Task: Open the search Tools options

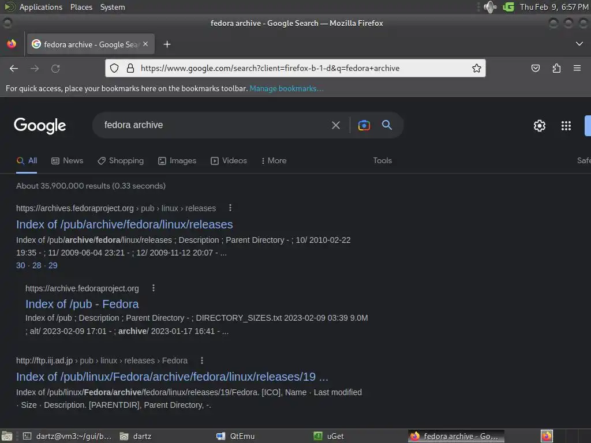Action: click(x=382, y=161)
